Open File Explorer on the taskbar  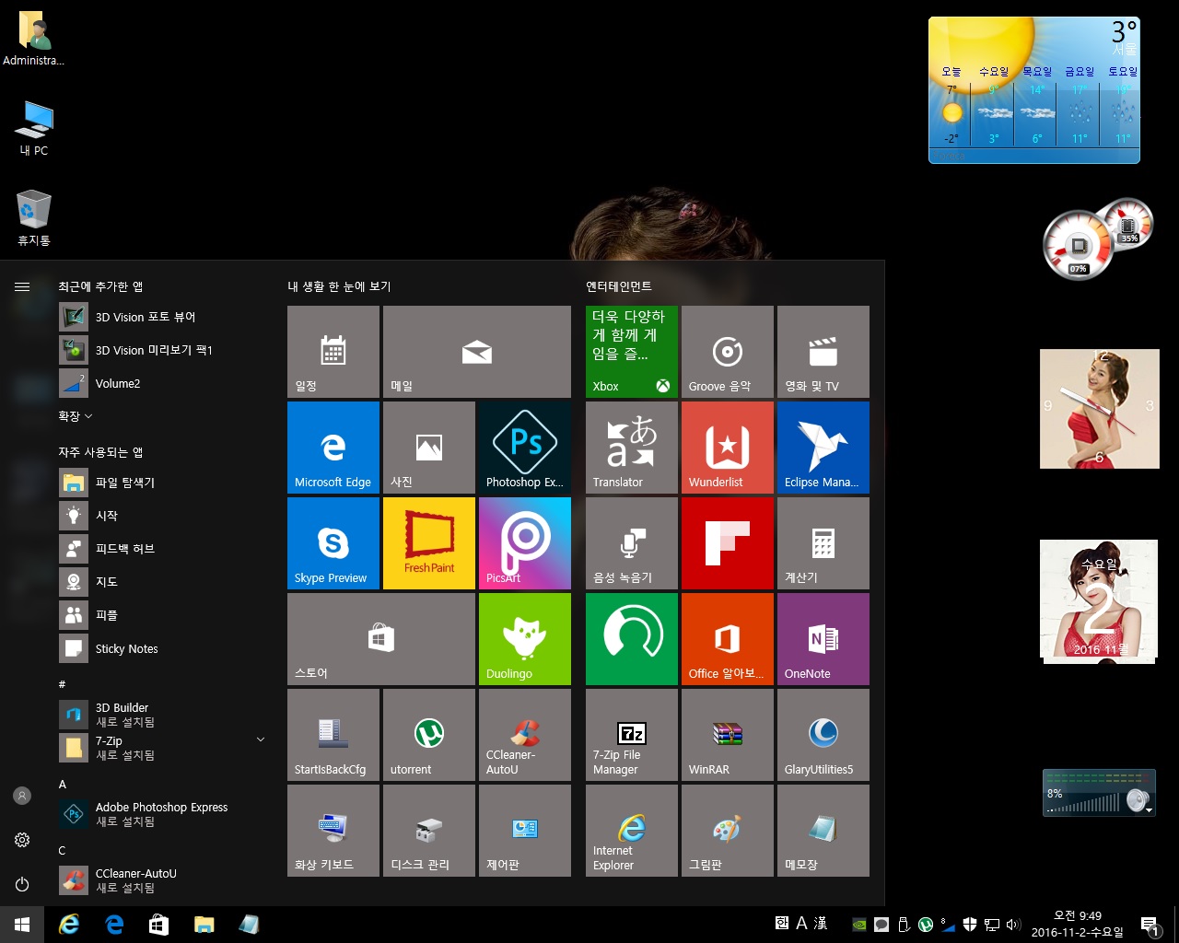click(204, 925)
